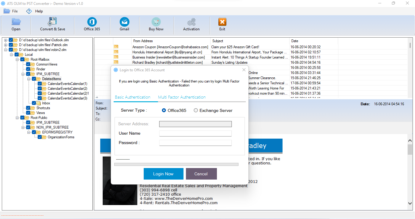Click envelope icon of Richard Bradley email
The width and height of the screenshot is (415, 219).
click(x=116, y=62)
